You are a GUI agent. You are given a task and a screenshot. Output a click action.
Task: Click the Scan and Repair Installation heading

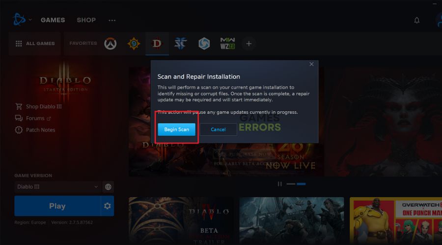point(199,76)
